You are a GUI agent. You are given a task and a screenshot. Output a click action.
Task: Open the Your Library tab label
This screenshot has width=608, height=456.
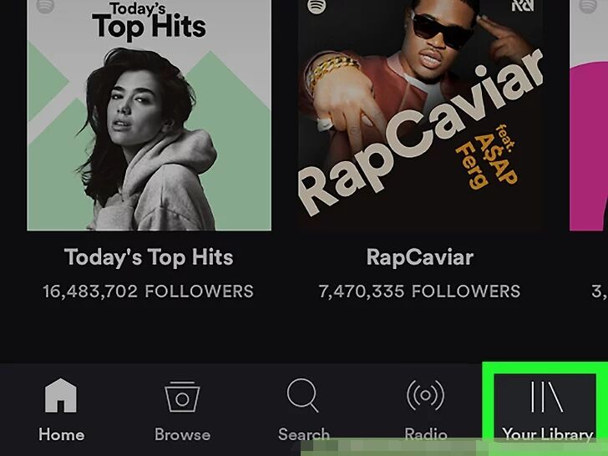pyautogui.click(x=547, y=434)
